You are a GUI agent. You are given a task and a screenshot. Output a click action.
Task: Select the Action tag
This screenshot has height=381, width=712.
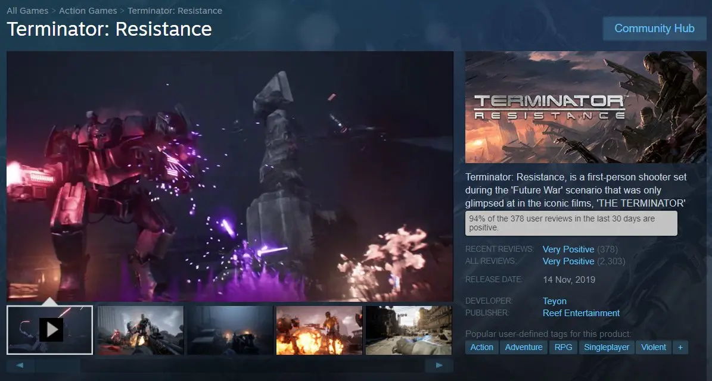(x=481, y=347)
